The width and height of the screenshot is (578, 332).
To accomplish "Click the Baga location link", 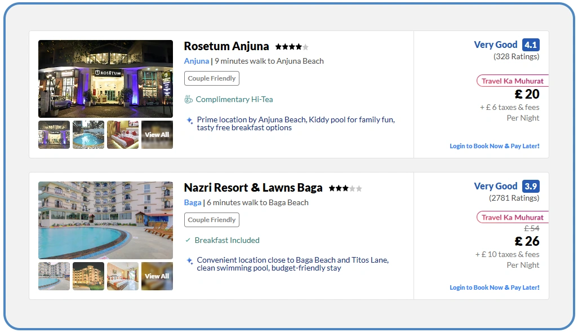I will (x=192, y=202).
